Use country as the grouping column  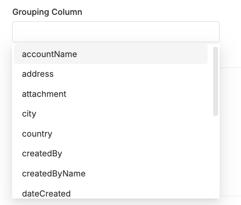[x=111, y=134]
